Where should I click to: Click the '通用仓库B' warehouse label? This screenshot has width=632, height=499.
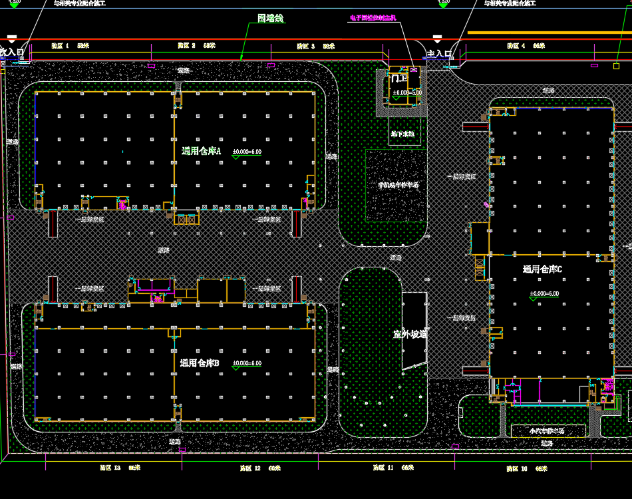click(200, 363)
